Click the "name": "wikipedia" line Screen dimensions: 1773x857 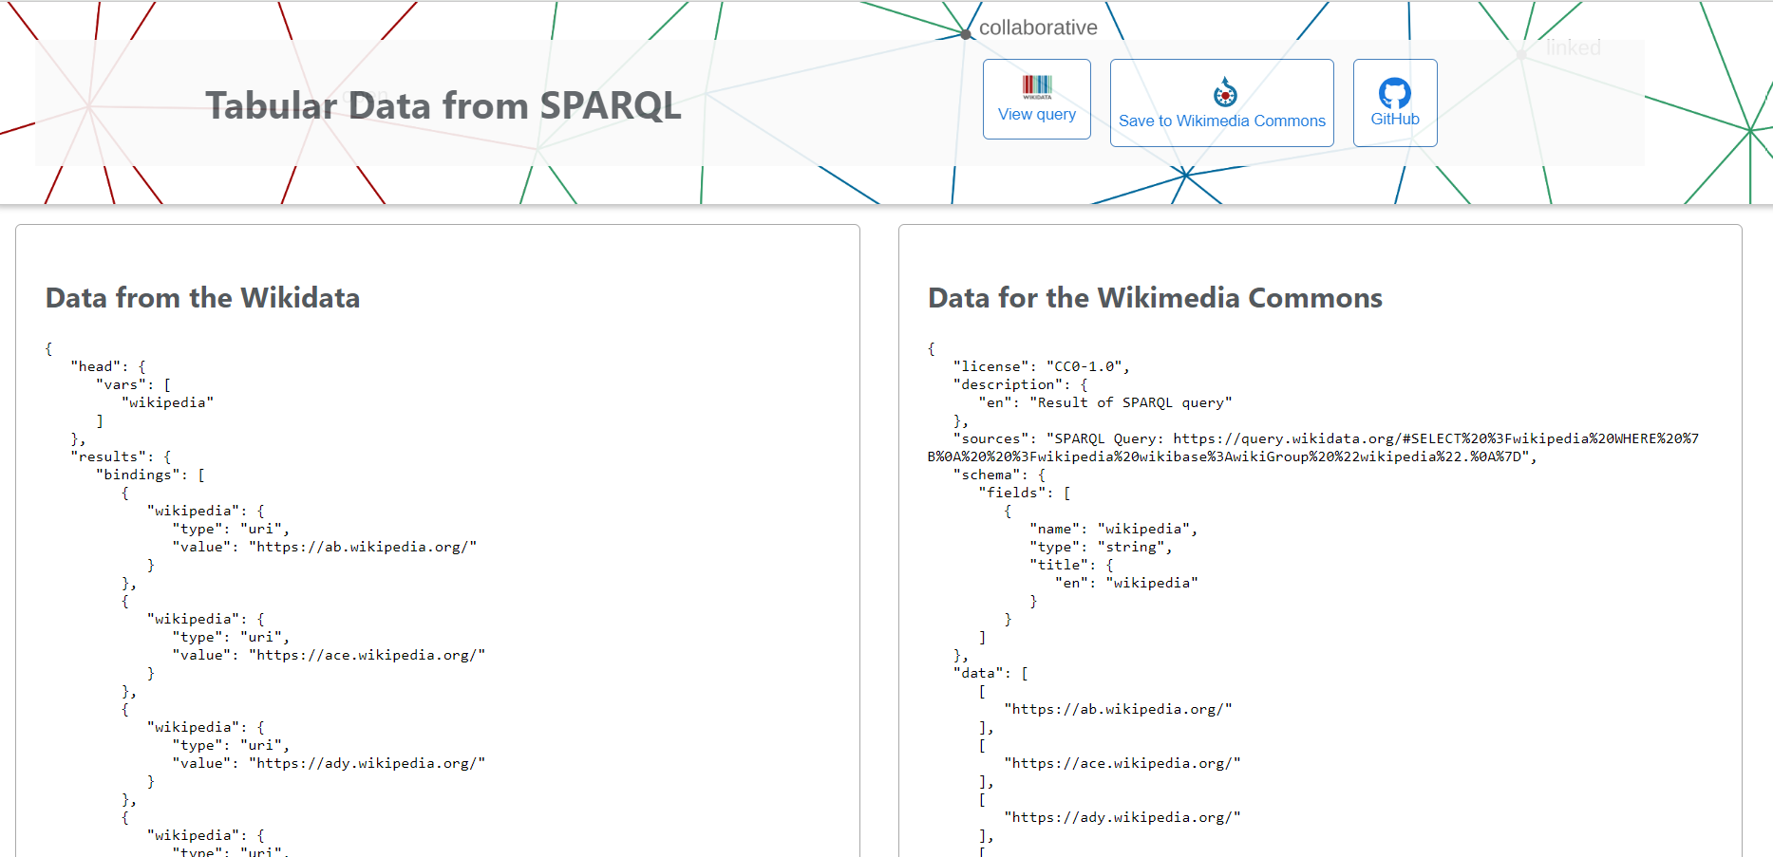coord(1114,529)
